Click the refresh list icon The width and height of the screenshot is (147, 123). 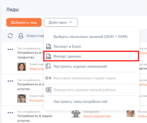[10, 36]
